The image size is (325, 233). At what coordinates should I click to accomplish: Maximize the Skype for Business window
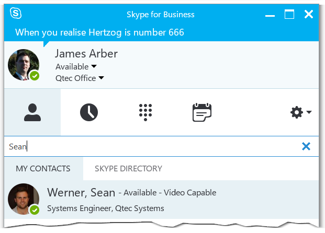coord(289,14)
